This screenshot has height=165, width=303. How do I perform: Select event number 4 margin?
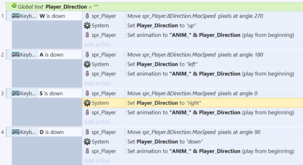click(2, 132)
